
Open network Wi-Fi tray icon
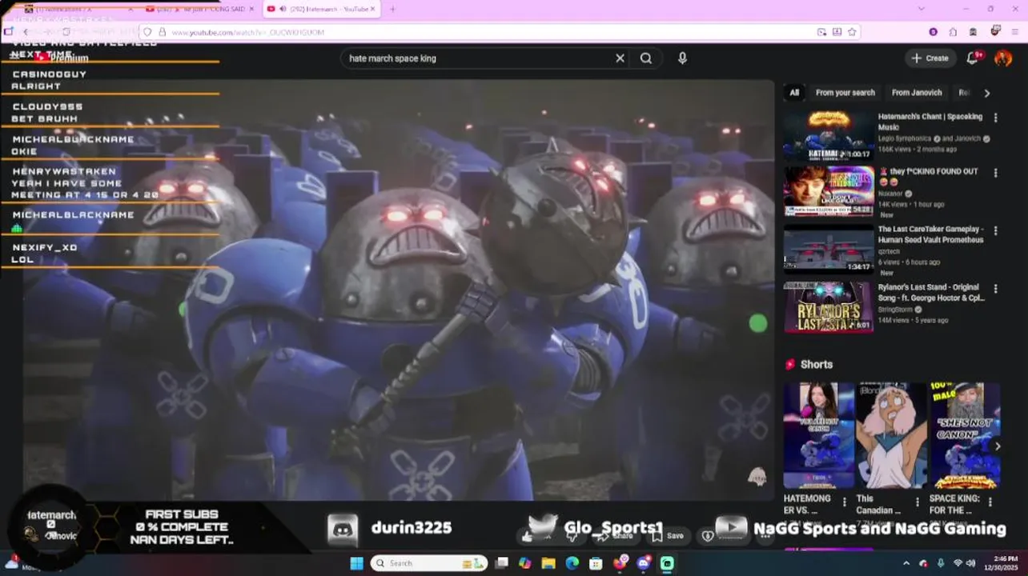click(x=958, y=563)
